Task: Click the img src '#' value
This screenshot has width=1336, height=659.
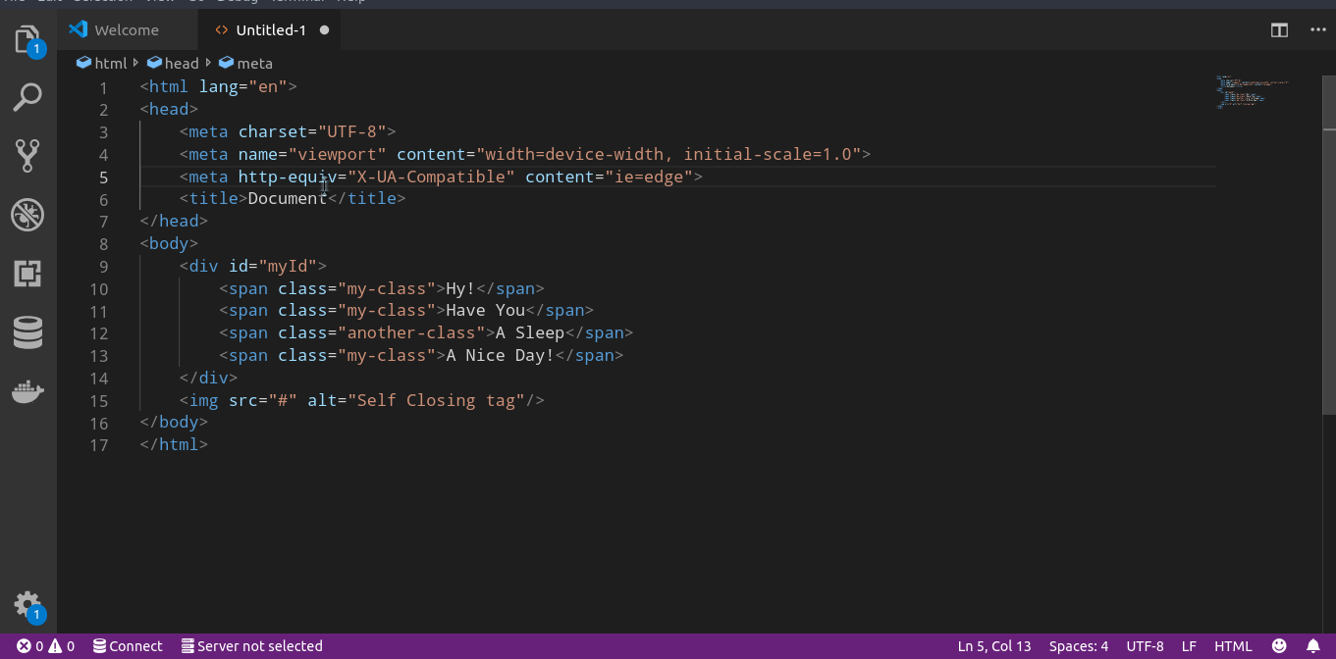Action: coord(283,402)
